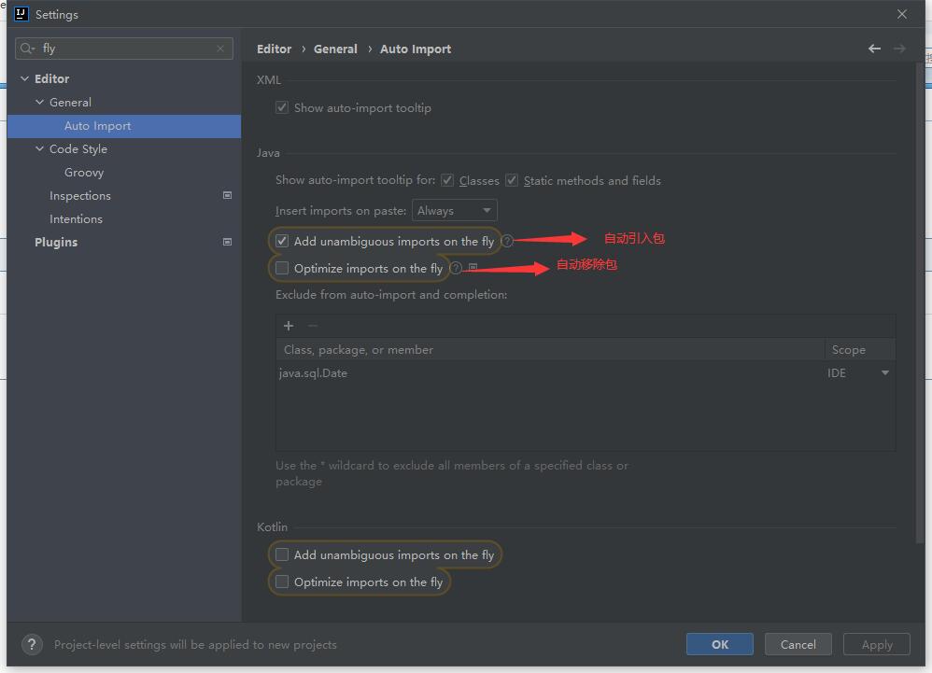Open the Intentions settings page
932x673 pixels.
(x=76, y=218)
